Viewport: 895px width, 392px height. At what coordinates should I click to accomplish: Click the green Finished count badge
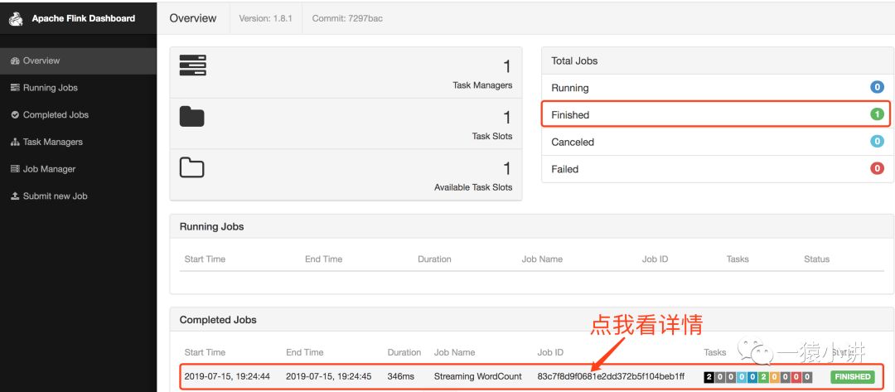877,114
